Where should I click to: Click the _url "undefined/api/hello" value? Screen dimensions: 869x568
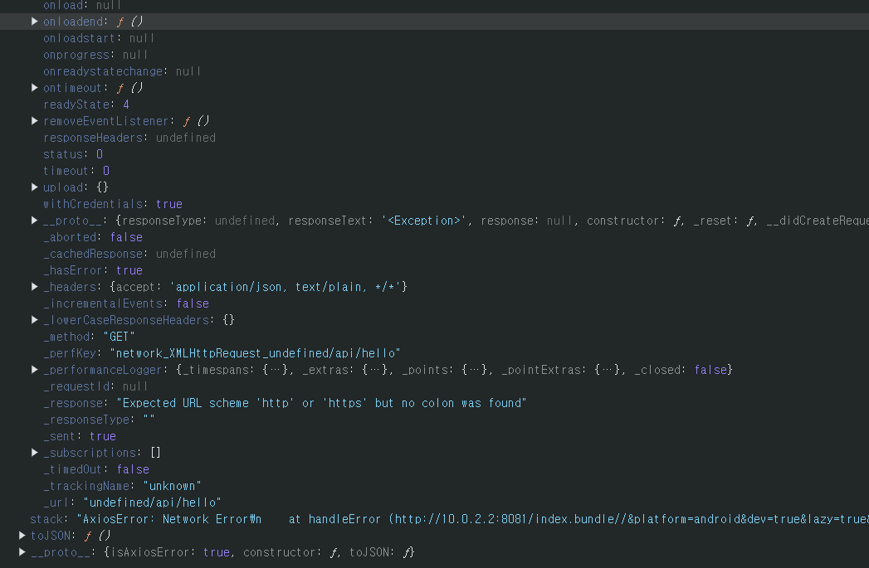pyautogui.click(x=153, y=503)
